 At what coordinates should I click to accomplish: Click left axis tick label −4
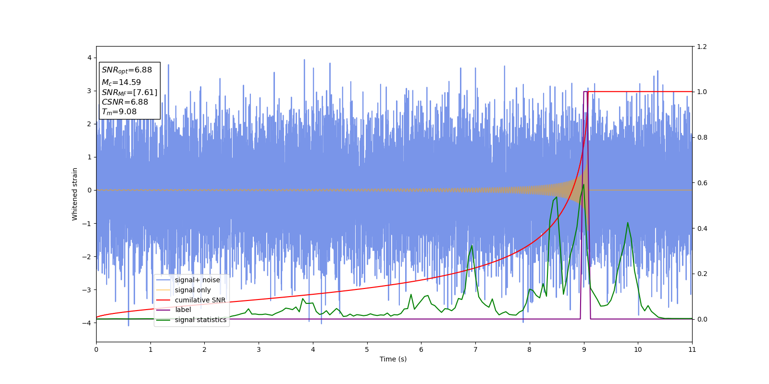tap(87, 323)
